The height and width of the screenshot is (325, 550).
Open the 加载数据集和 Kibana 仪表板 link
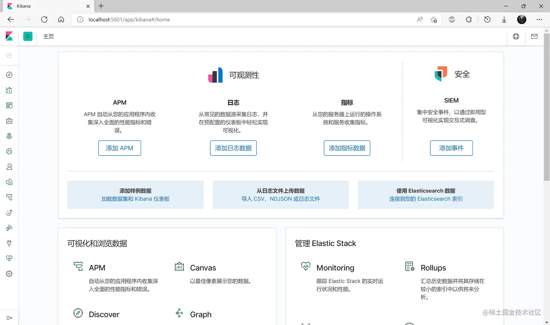click(x=135, y=199)
